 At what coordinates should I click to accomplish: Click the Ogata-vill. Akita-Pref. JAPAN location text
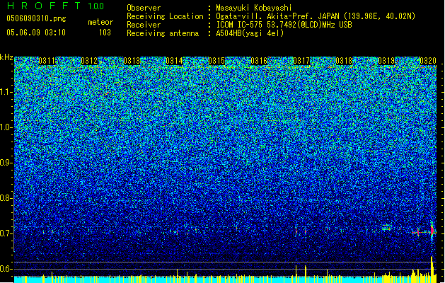[316, 16]
